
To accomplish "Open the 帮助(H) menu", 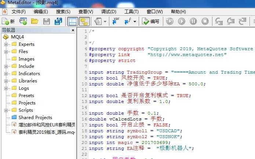I will coord(178,12).
